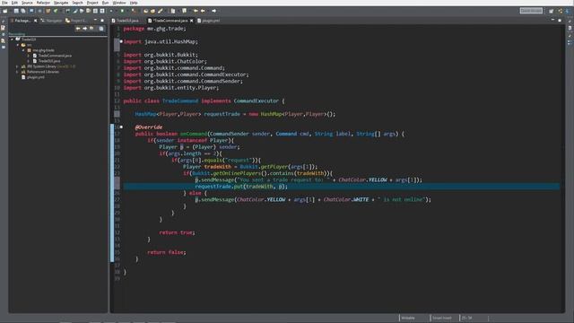
Task: Expand the Referenced Libraries node
Action: pos(18,72)
